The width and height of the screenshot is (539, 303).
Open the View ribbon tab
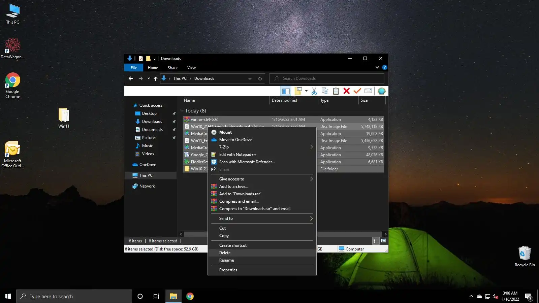tap(191, 68)
